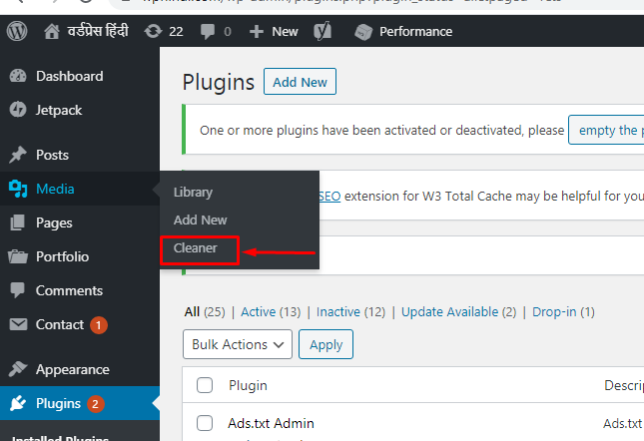Viewport: 644px width, 441px height.
Task: Open Dashboard from the sidebar
Action: [x=69, y=76]
